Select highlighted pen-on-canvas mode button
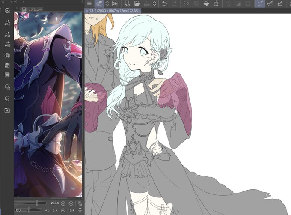 coord(99,3)
